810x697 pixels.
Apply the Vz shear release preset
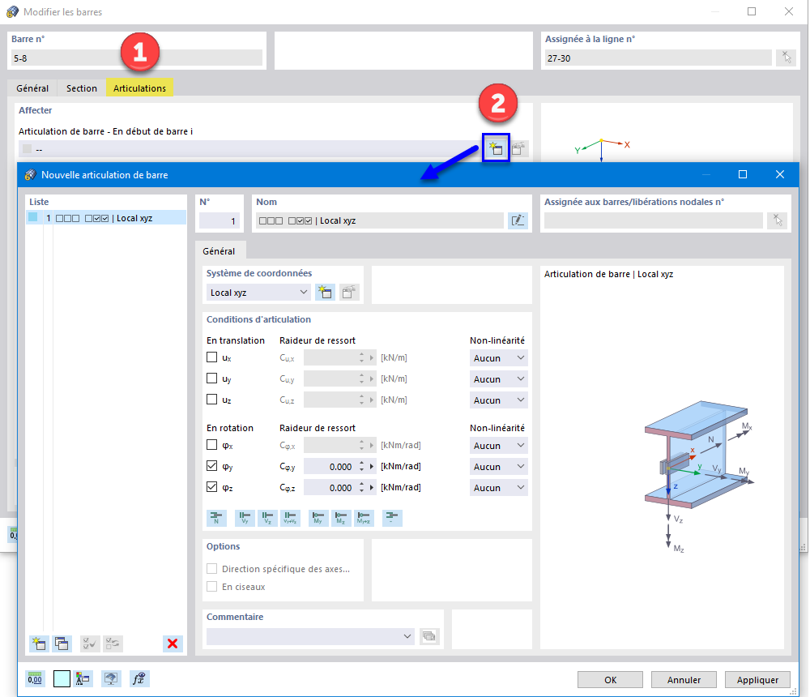(267, 518)
